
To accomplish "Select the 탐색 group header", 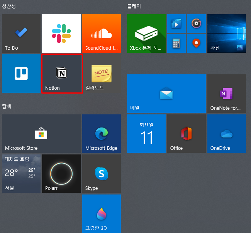I will tap(7, 106).
